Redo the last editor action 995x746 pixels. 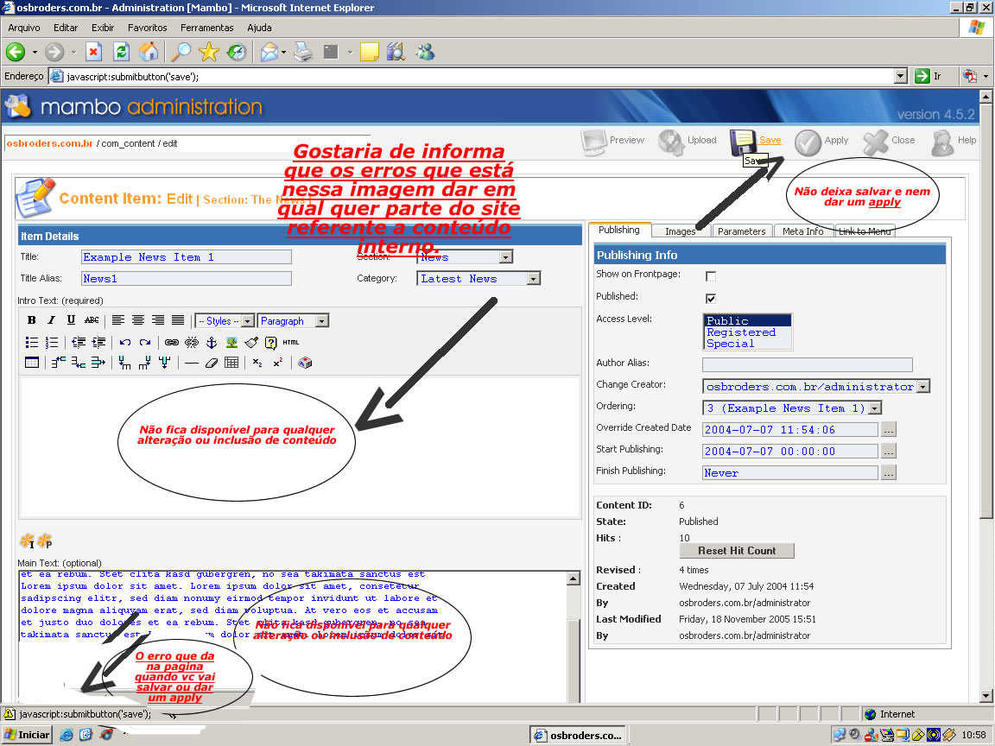tap(145, 342)
